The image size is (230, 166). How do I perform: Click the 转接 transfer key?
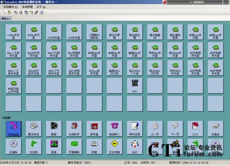coord(94,147)
